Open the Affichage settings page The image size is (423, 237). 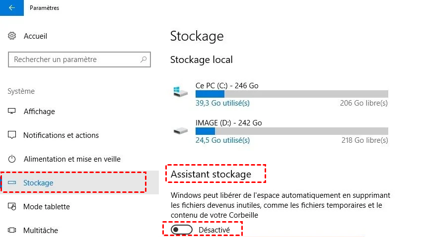[39, 112]
